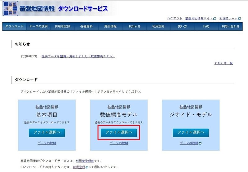Open 使い方 in the navigation bar

pos(182,26)
